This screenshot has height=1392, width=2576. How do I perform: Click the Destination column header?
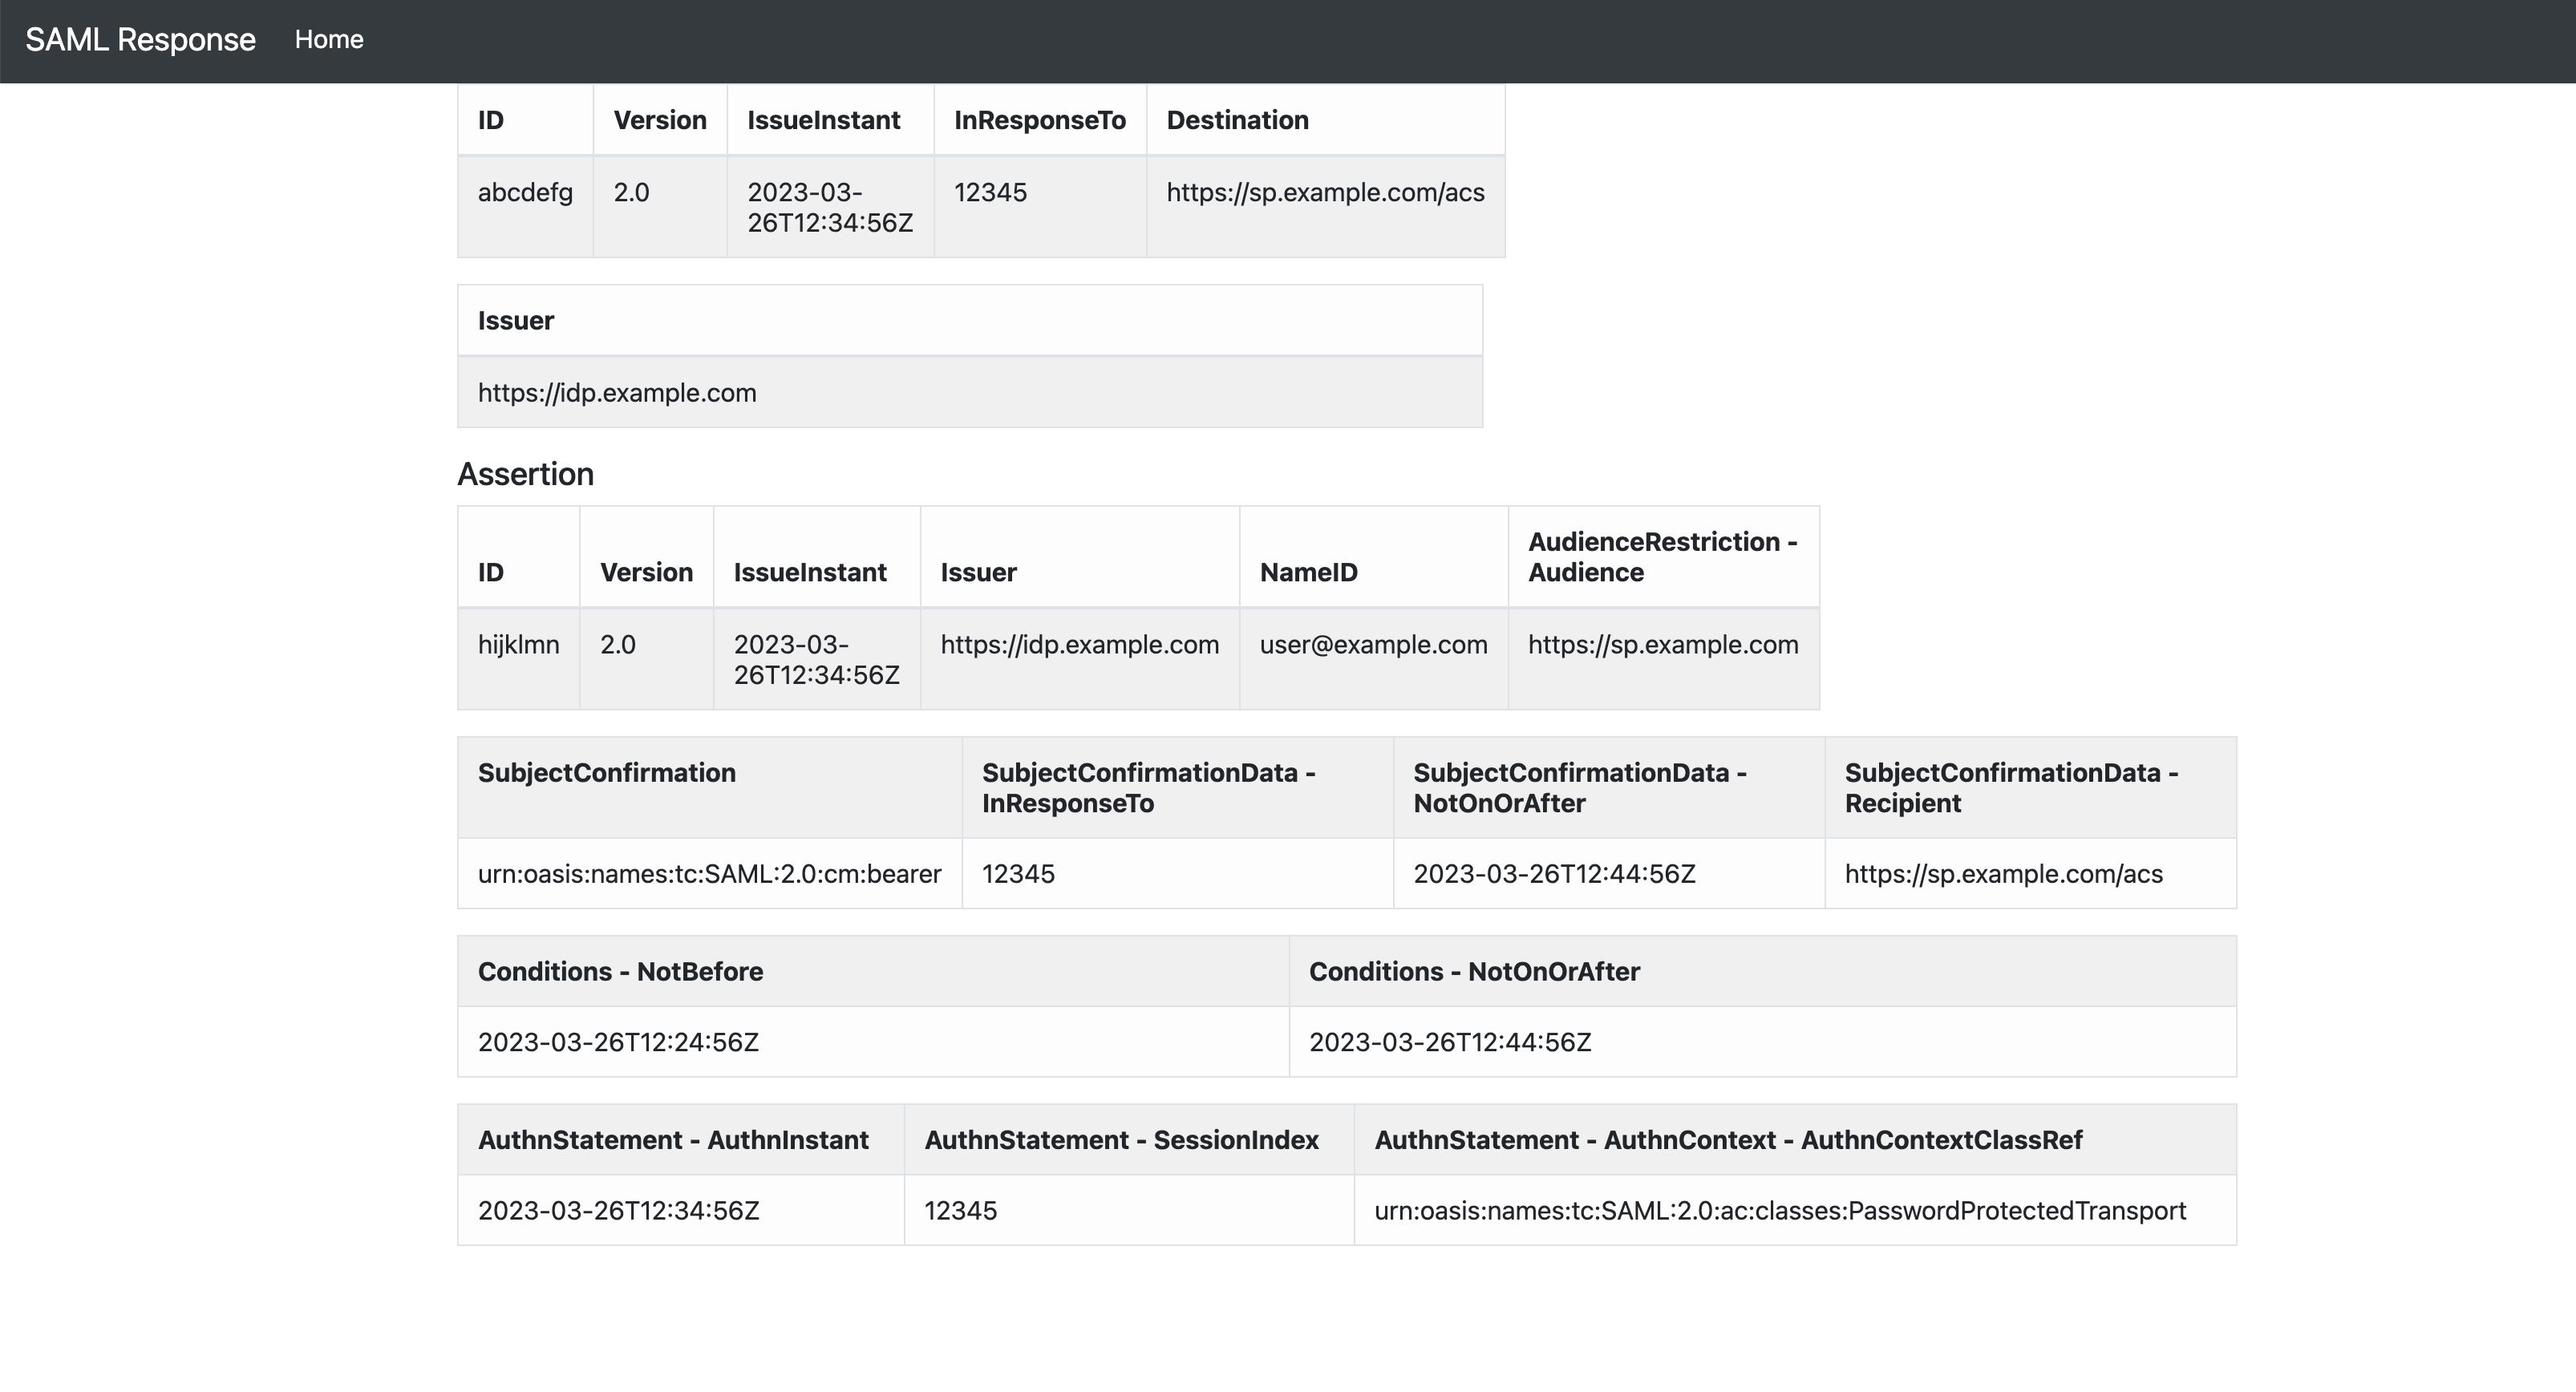click(1325, 120)
